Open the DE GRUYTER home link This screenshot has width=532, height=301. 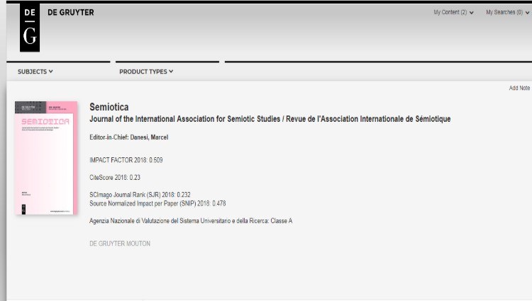(70, 13)
